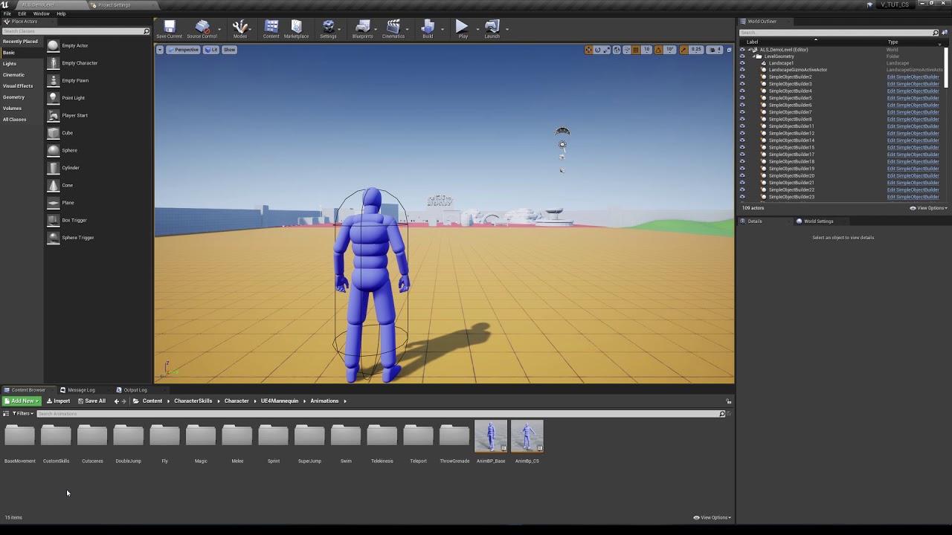This screenshot has height=535, width=952.
Task: Click the Launch toolbar icon
Action: tap(492, 30)
